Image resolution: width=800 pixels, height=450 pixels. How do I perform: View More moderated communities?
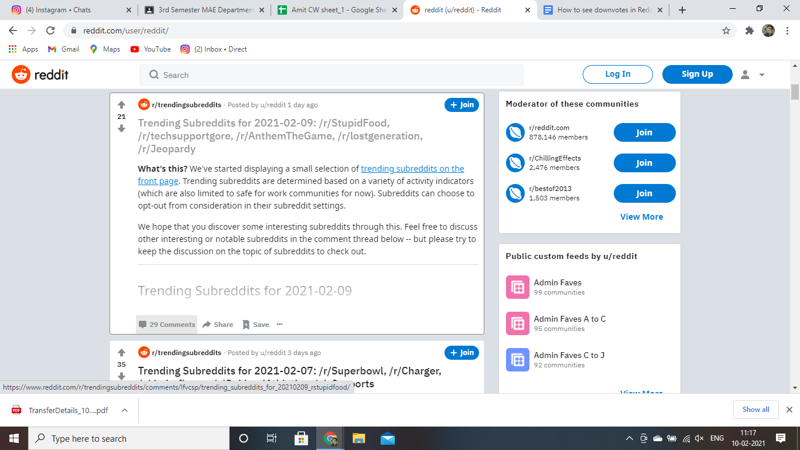(x=642, y=217)
